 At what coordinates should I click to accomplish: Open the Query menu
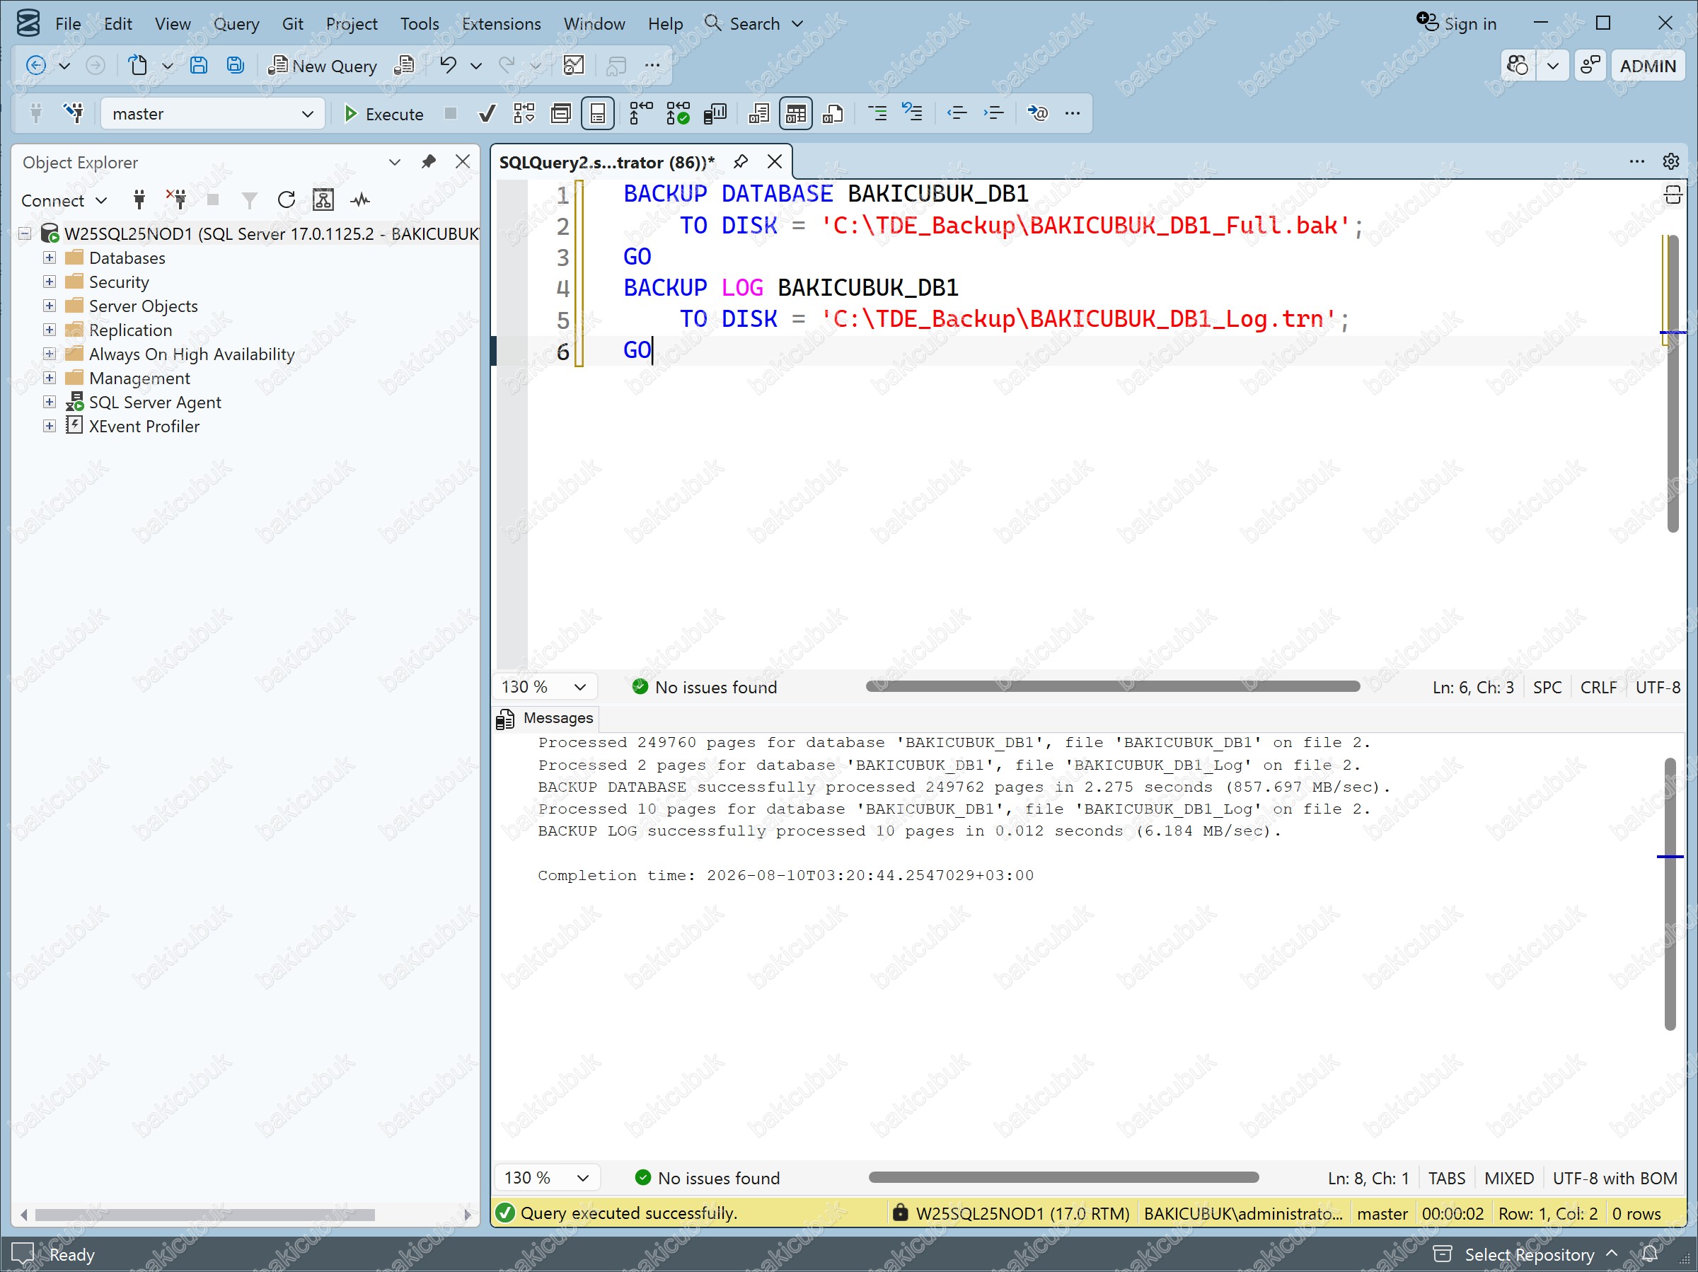[236, 24]
